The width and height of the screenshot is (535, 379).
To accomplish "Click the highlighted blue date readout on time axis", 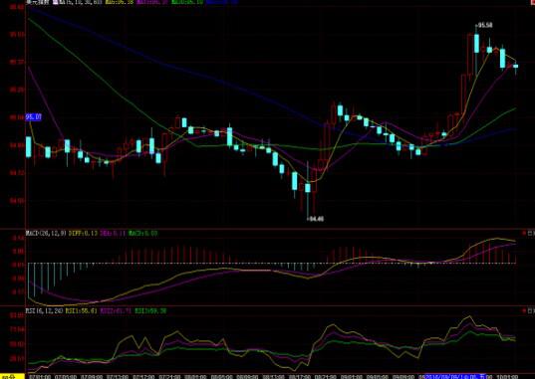I will [x=456, y=376].
